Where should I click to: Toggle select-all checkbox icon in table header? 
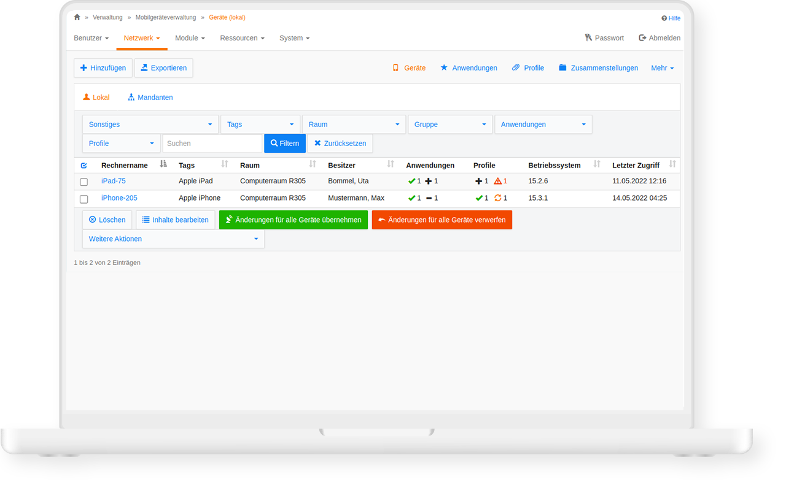point(84,166)
